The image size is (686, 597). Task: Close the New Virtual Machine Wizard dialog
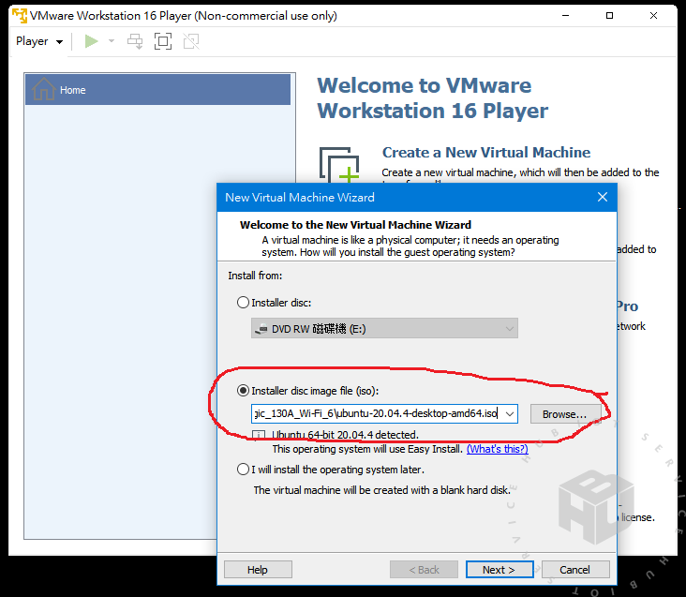(x=603, y=197)
